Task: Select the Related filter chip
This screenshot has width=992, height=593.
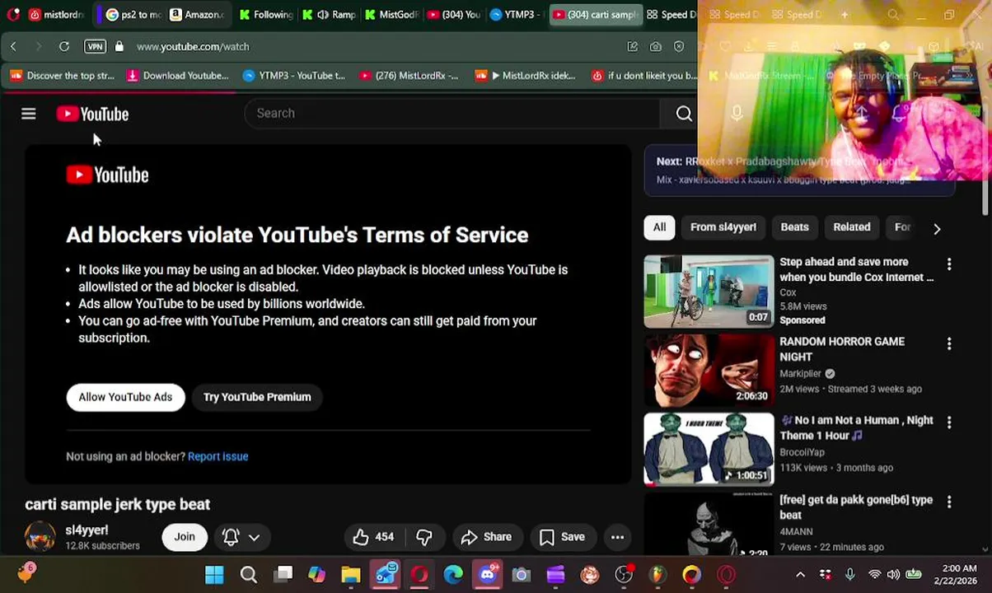Action: pos(852,227)
